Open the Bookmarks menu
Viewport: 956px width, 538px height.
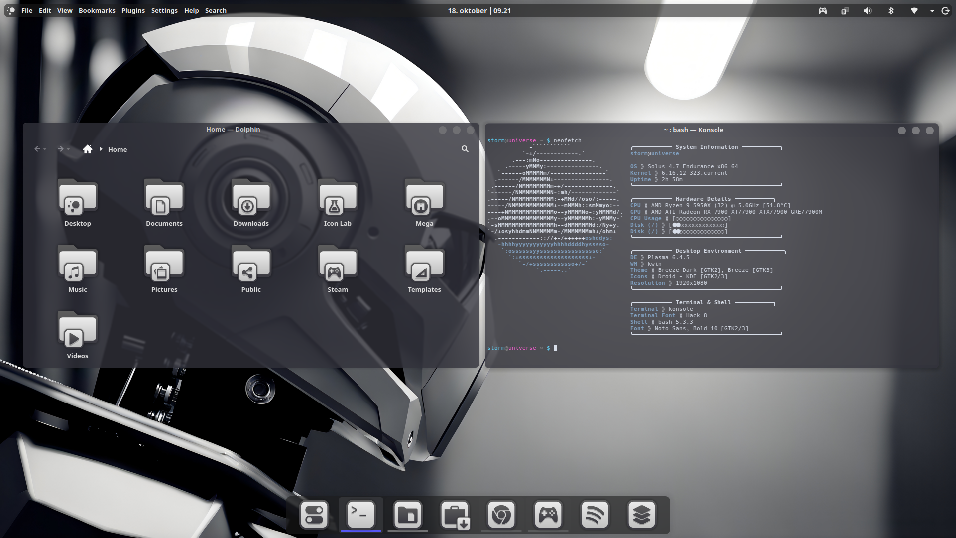pos(97,10)
